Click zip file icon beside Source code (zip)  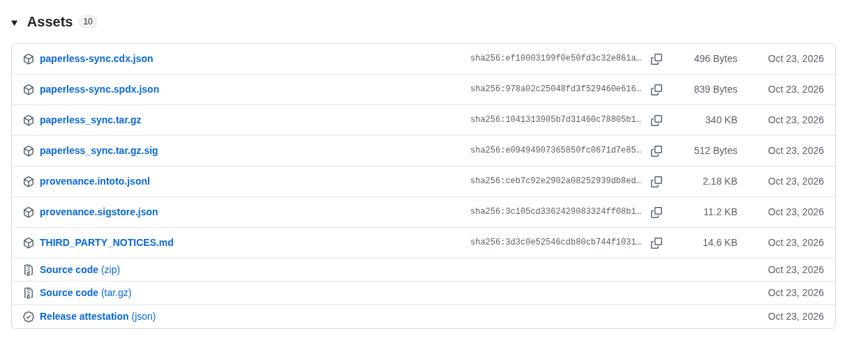point(29,270)
